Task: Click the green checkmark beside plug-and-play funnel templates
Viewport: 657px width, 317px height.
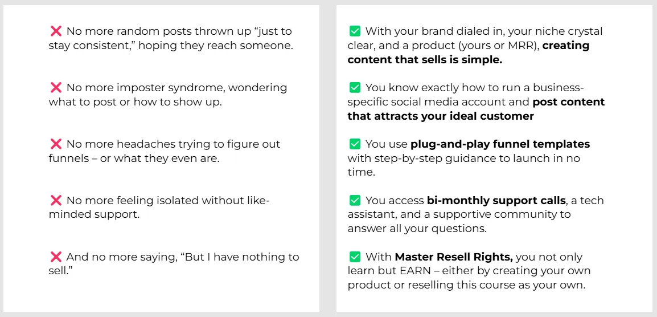Action: [x=355, y=144]
